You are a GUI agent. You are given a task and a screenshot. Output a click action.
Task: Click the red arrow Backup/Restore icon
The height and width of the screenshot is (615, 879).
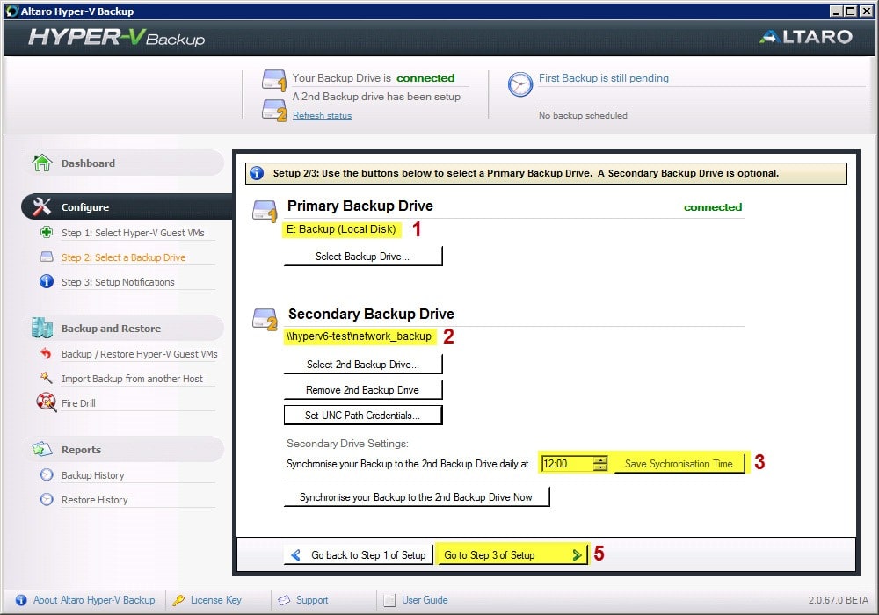pos(46,353)
